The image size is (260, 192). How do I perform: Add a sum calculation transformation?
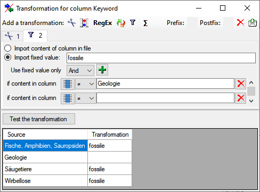[145, 23]
